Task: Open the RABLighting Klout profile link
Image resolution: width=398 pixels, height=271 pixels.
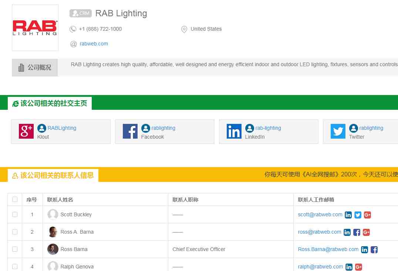Action: (62, 128)
